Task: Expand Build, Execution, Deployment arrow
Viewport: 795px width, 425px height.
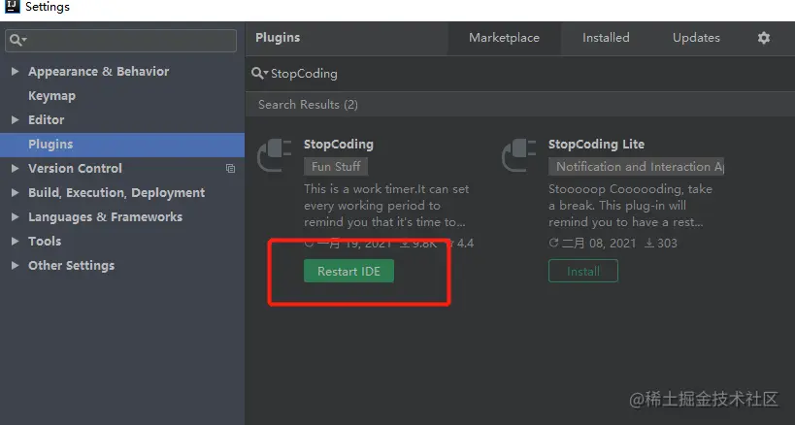Action: coord(15,192)
